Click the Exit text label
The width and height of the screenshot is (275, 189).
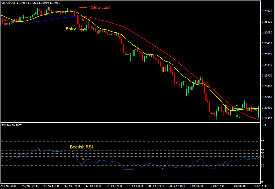(x=239, y=117)
